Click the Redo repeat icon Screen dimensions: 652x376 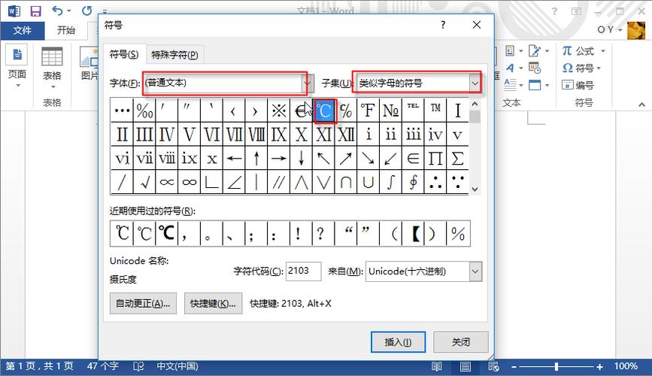pos(86,11)
